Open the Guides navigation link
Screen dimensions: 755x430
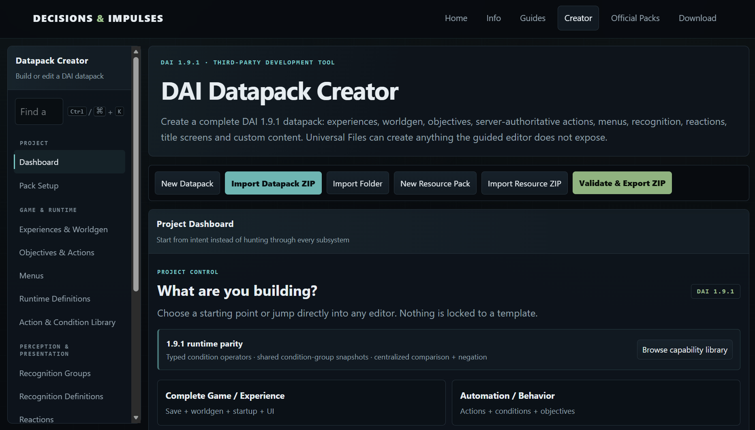533,18
